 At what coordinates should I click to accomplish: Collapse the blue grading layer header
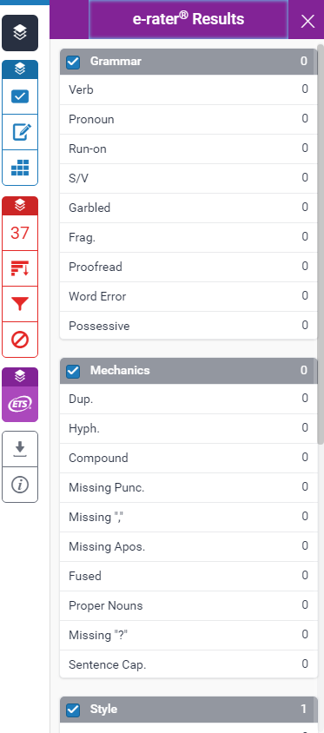[x=20, y=69]
